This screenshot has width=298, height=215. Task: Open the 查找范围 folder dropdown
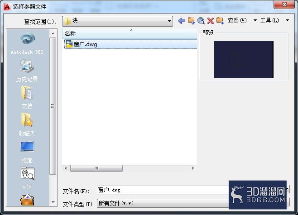point(117,21)
